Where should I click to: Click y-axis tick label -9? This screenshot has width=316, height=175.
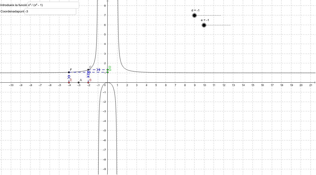104,169
